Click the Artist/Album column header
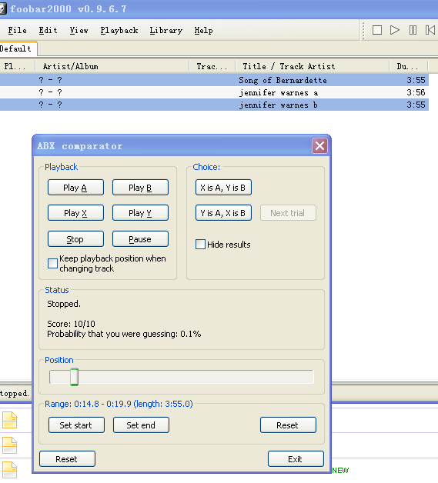The width and height of the screenshot is (438, 483). tap(112, 66)
